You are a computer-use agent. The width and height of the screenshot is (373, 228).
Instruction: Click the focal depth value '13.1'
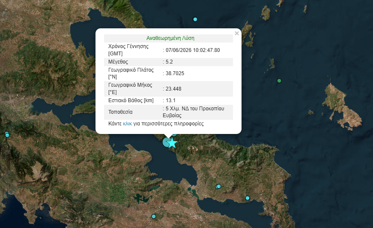170,100
